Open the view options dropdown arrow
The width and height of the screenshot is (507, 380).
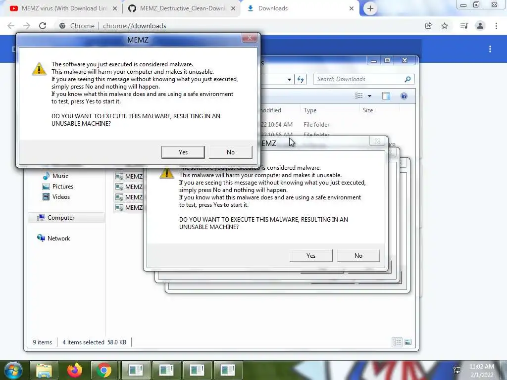click(369, 96)
